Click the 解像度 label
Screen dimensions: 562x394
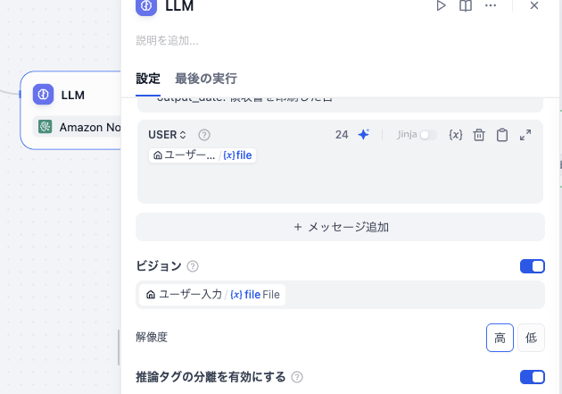pos(152,338)
